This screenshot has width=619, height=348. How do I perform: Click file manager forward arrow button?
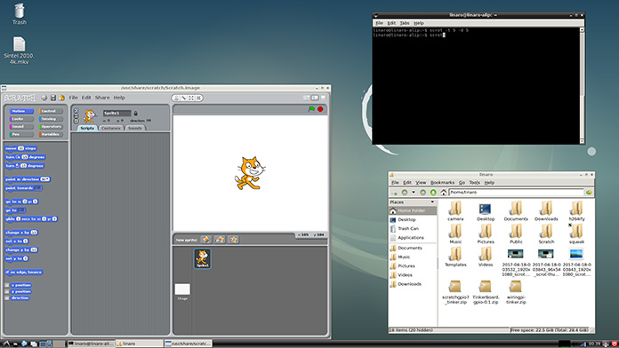[x=422, y=193]
